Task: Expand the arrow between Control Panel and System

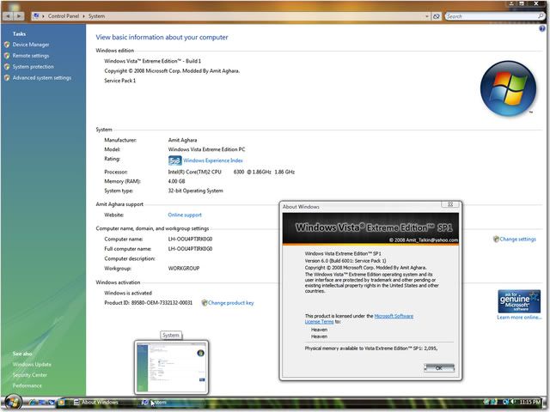Action: coord(84,16)
